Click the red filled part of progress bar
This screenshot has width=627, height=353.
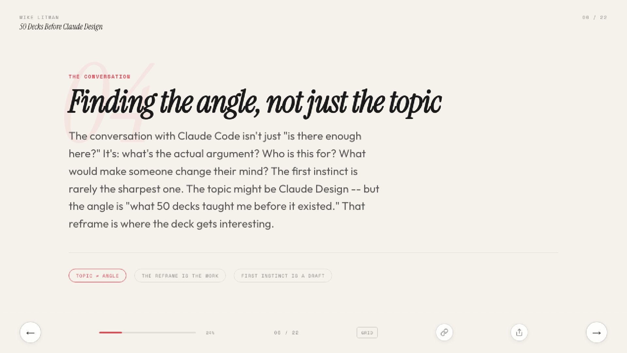[110, 332]
